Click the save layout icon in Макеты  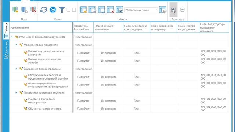click(92, 10)
